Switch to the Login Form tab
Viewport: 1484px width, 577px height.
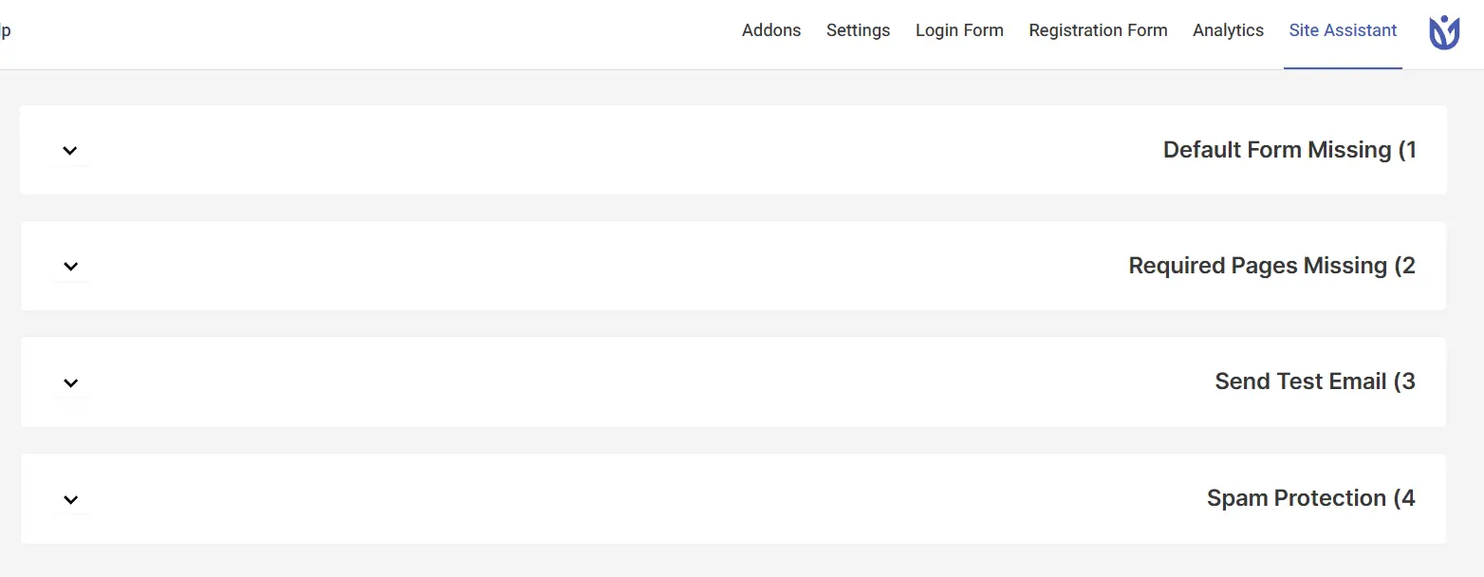click(x=959, y=30)
